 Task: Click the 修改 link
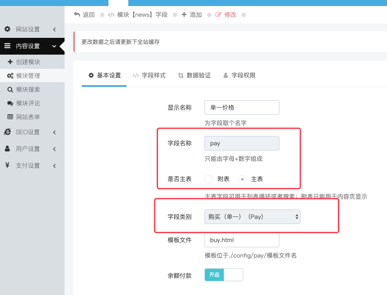tap(230, 15)
